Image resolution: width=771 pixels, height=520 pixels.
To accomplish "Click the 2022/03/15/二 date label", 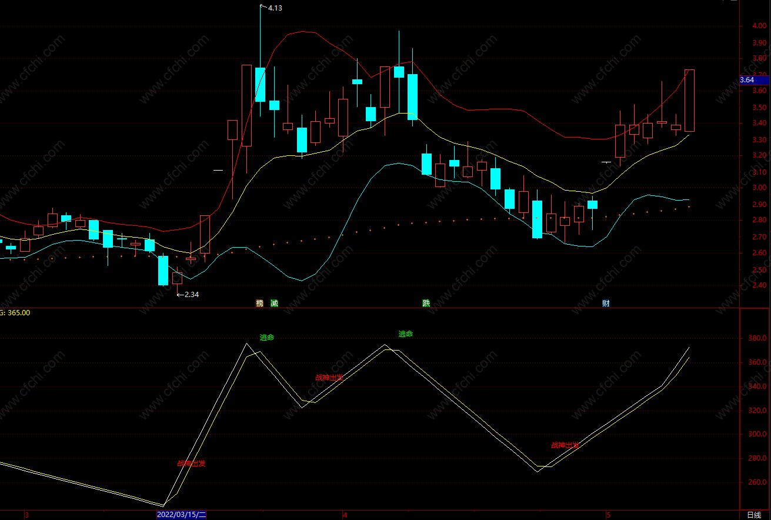I will 181,515.
